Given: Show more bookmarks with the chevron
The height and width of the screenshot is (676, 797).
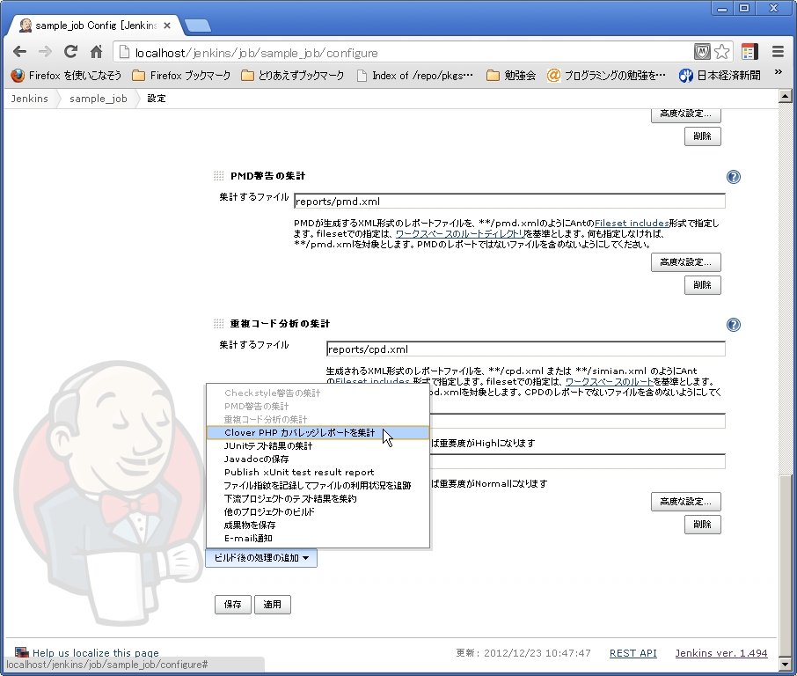Looking at the screenshot, I should pos(779,73).
